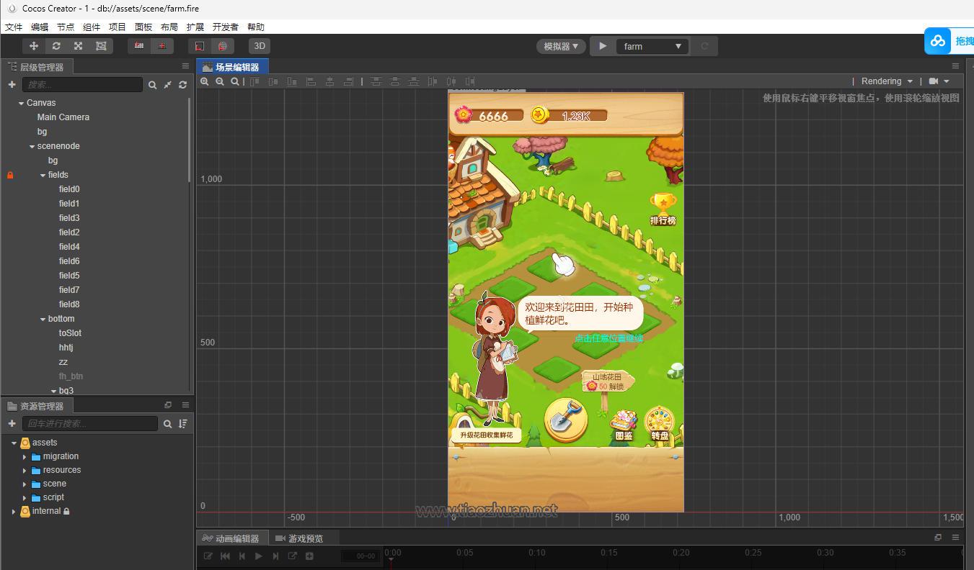Toggle the lock icon beside fields node

pos(10,175)
